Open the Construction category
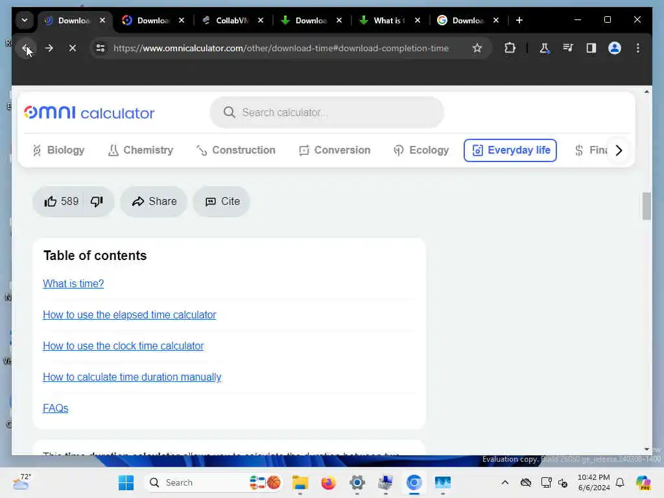Viewport: 664px width, 498px height. pos(236,150)
